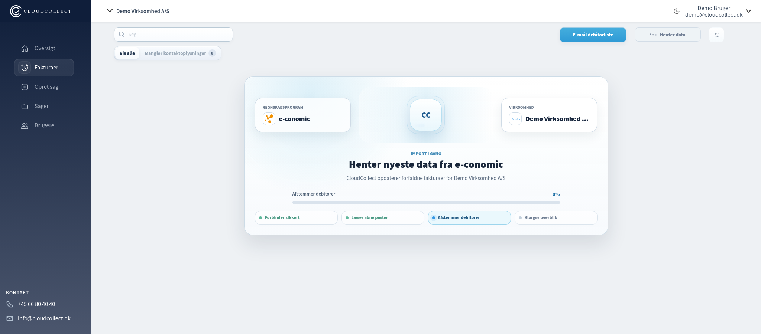The height and width of the screenshot is (334, 761).
Task: Click the envelope icon under Kontakt
Action: point(10,318)
